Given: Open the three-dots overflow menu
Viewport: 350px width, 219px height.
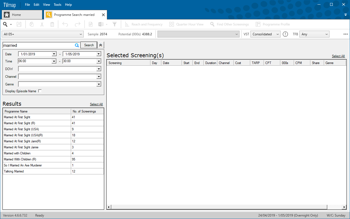Looking at the screenshot, I should tap(346, 34).
